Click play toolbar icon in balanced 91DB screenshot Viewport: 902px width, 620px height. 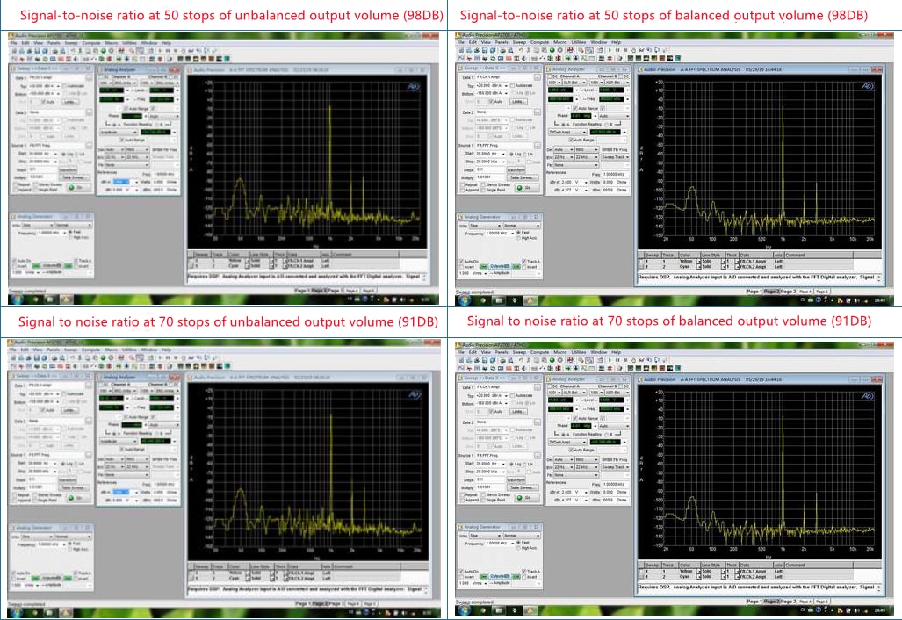point(610,360)
